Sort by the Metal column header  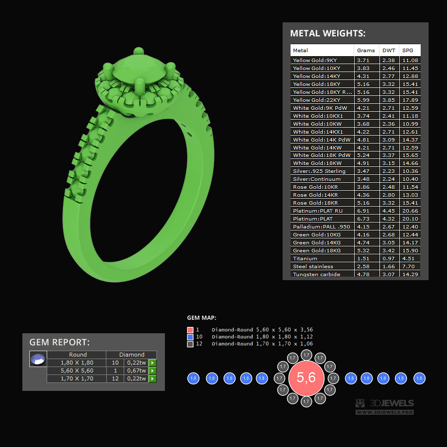click(x=322, y=50)
